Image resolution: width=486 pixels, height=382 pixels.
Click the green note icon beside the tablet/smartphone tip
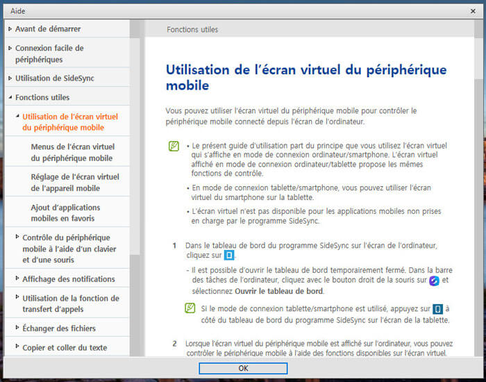pos(190,308)
